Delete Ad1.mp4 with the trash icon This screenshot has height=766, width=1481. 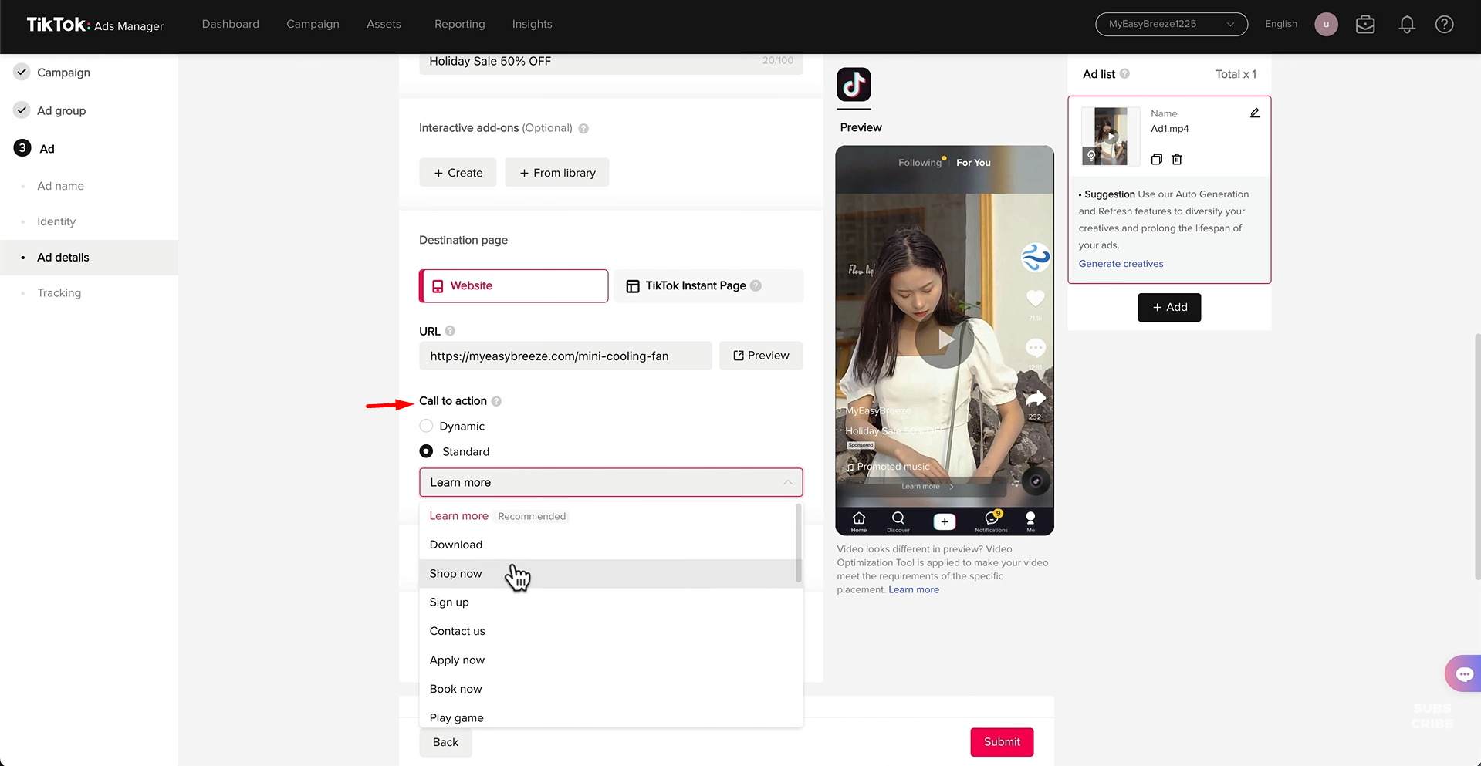(1177, 159)
